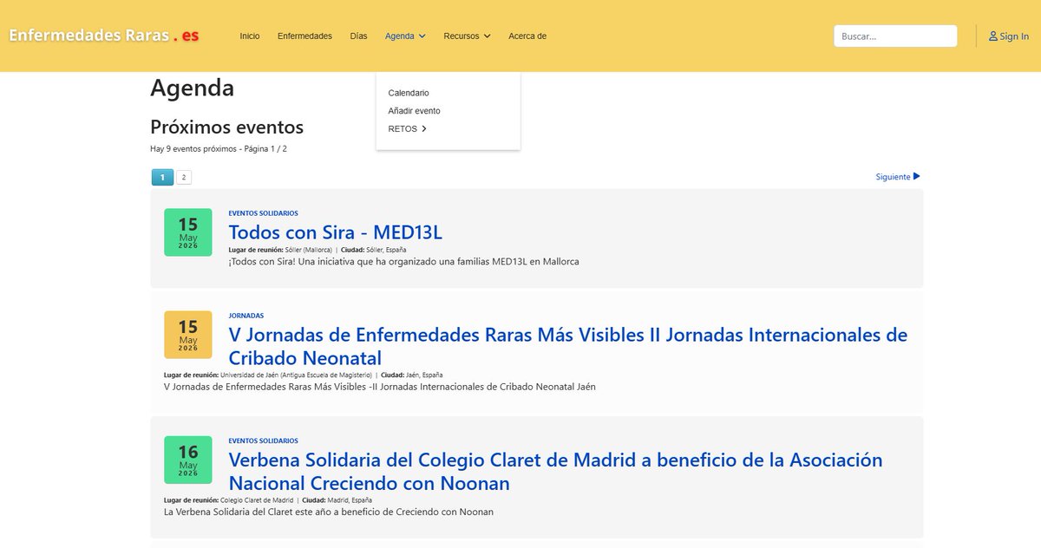Open V Jornadas de Enfermedades Raras event

(x=568, y=346)
